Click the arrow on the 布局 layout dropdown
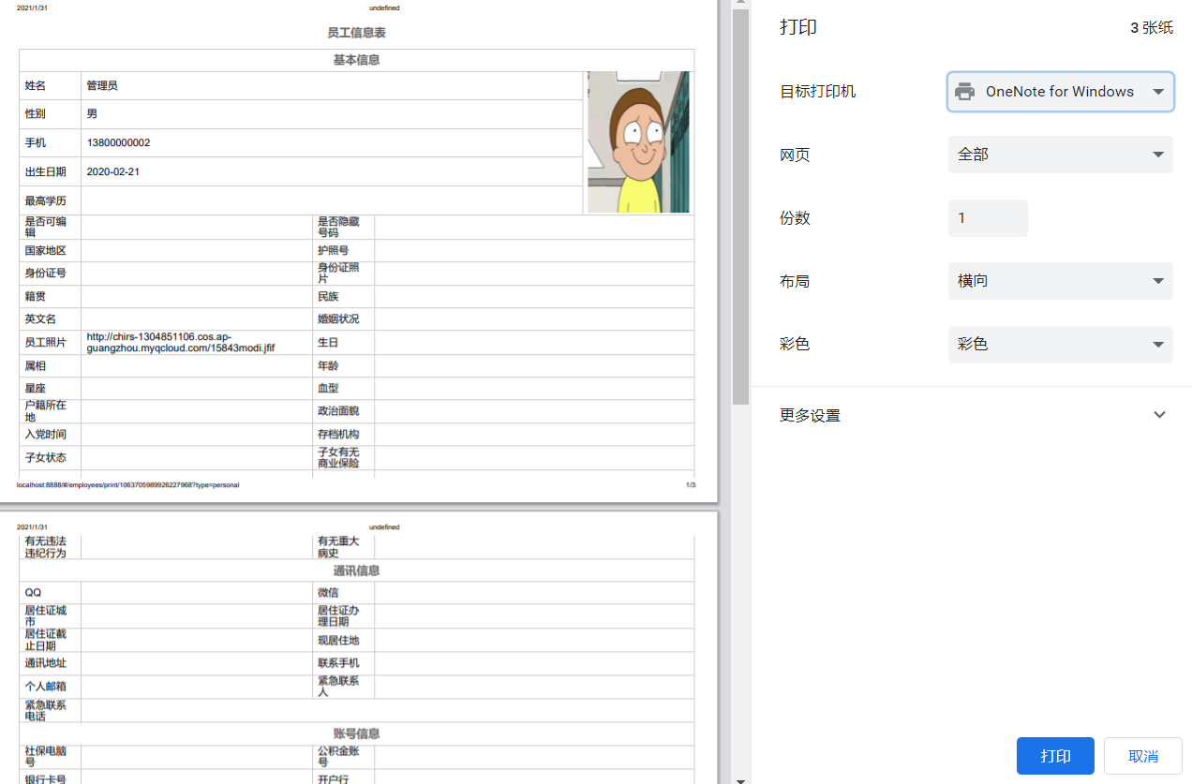 tap(1158, 281)
